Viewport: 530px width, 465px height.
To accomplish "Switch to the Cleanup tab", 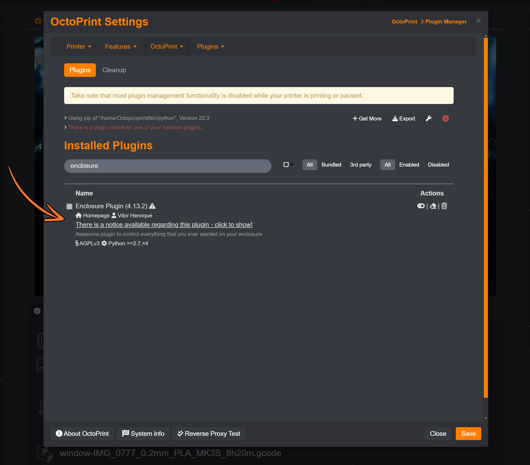I will (x=114, y=70).
